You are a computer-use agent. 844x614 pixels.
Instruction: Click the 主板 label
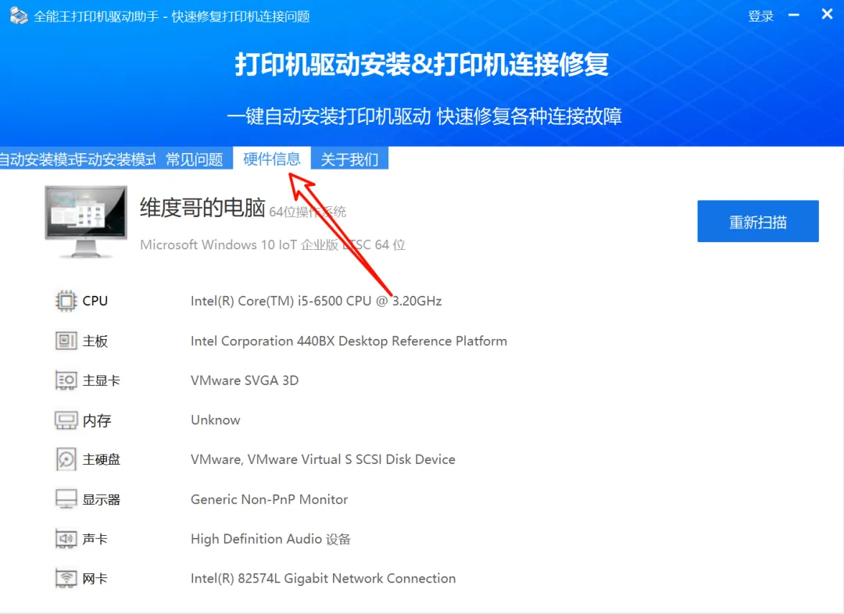(95, 341)
